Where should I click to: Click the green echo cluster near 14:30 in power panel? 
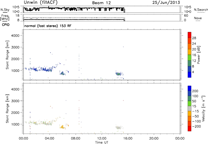tap(118, 74)
